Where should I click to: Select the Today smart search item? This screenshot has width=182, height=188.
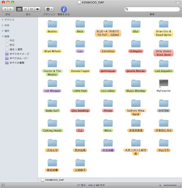10,40
